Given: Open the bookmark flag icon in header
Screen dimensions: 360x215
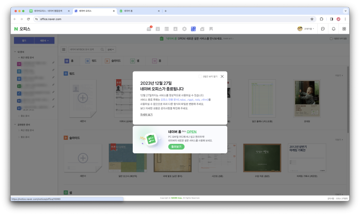Looking at the screenshot, I should (211, 29).
